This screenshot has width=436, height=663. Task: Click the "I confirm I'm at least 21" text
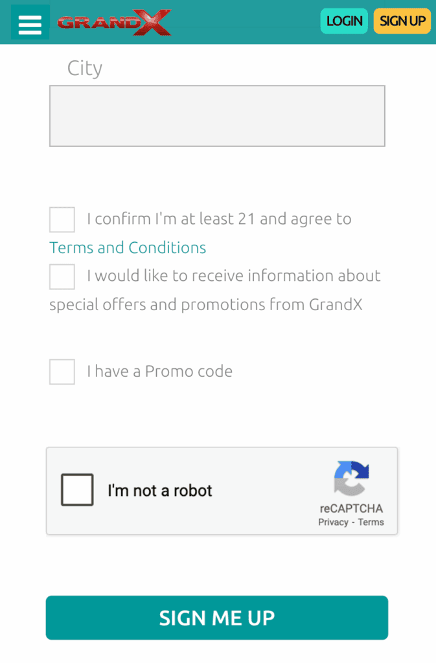coord(171,219)
